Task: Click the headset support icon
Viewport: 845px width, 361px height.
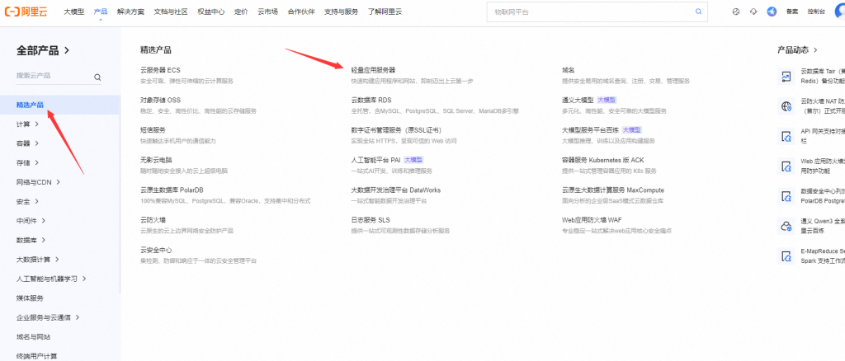Action: [753, 12]
